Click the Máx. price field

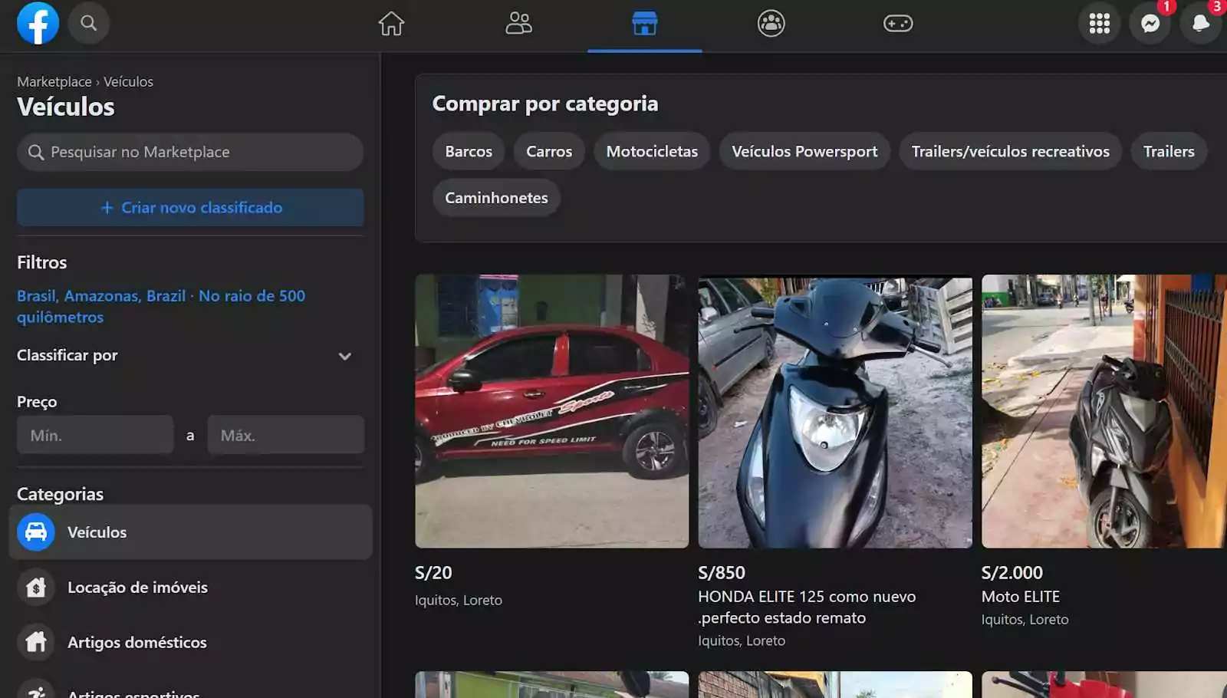[286, 435]
